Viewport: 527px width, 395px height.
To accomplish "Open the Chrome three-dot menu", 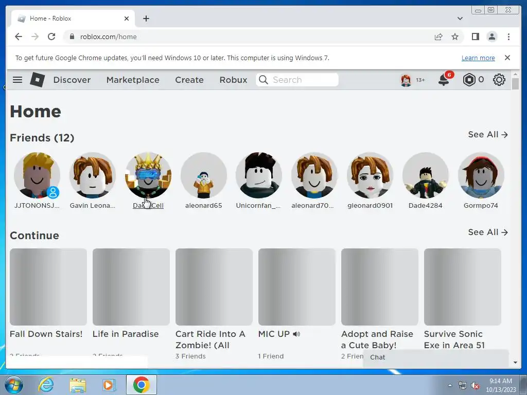I will (x=508, y=37).
